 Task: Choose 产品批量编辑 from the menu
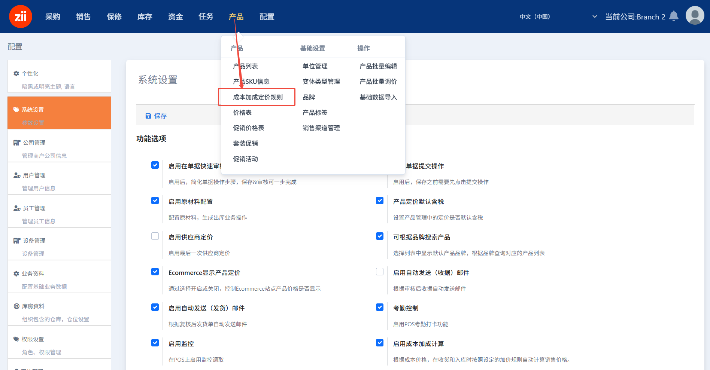click(378, 66)
